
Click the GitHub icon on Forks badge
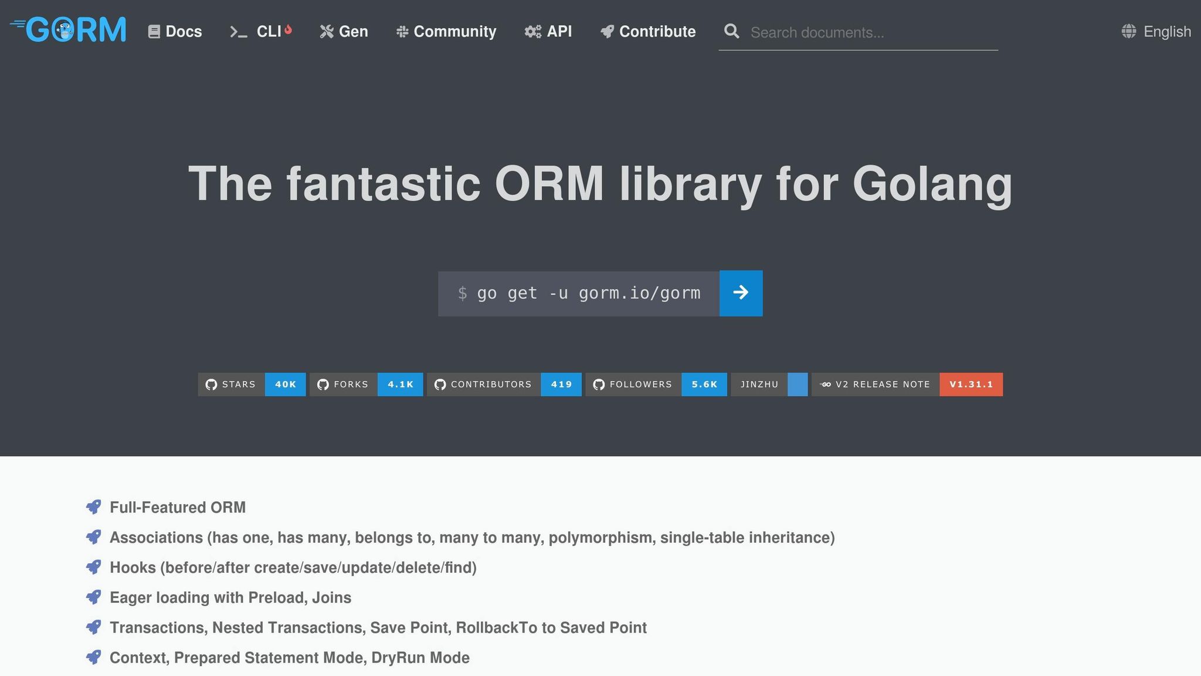[323, 384]
